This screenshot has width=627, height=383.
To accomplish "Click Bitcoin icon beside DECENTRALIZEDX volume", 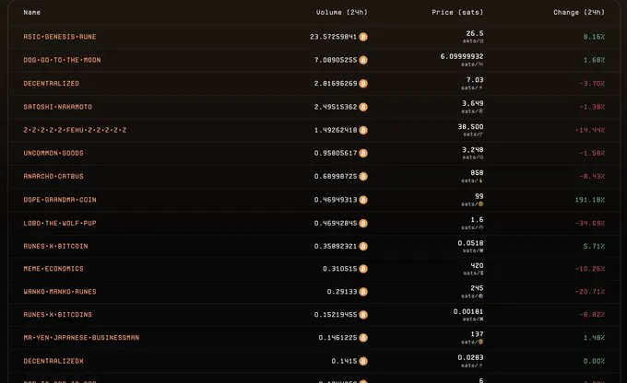I will coord(363,361).
